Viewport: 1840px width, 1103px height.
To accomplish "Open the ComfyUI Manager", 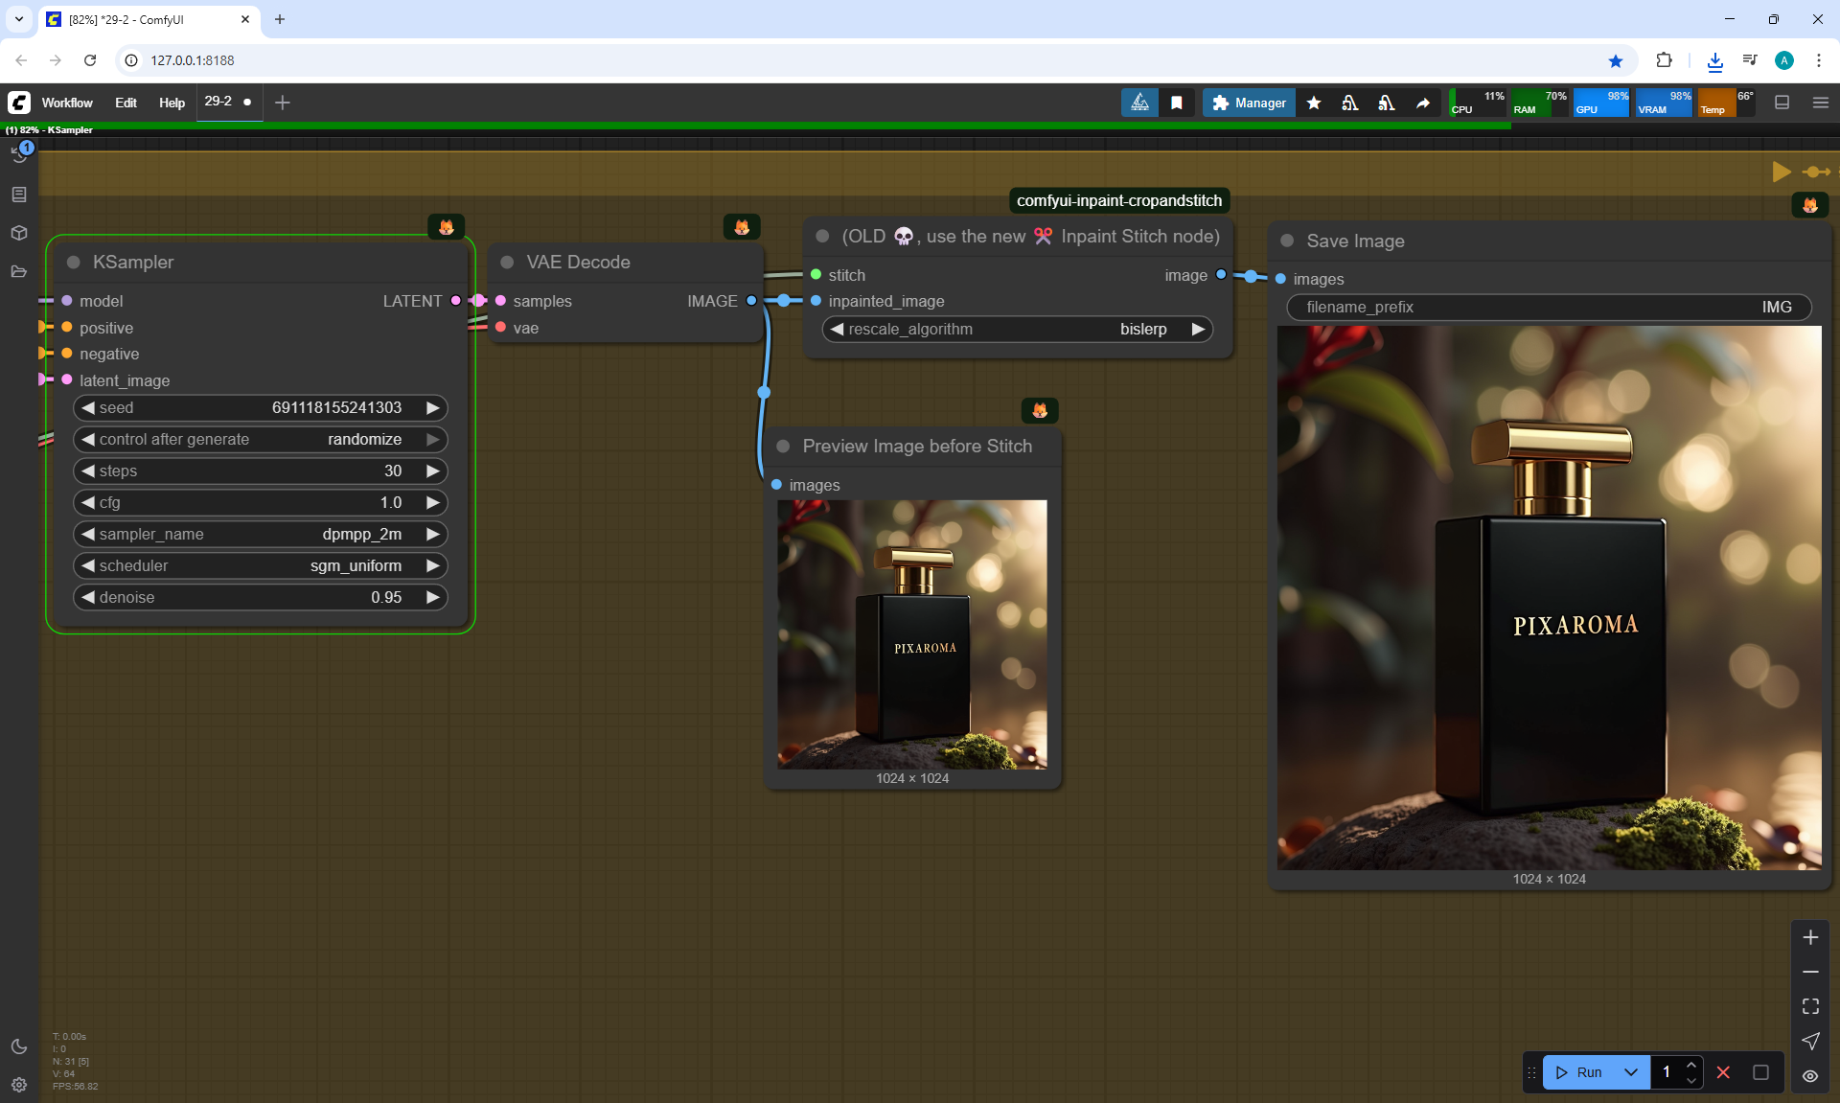I will [1249, 103].
